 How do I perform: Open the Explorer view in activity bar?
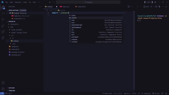pyautogui.click(x=3, y=7)
